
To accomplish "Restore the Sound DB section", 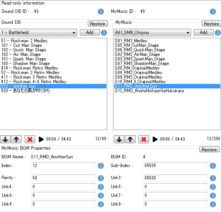I will click(x=98, y=23).
